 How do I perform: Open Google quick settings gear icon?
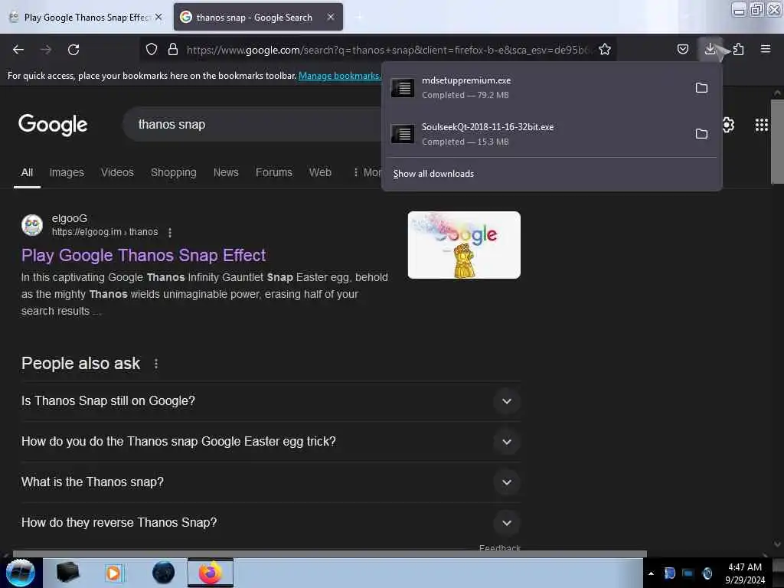pyautogui.click(x=728, y=125)
